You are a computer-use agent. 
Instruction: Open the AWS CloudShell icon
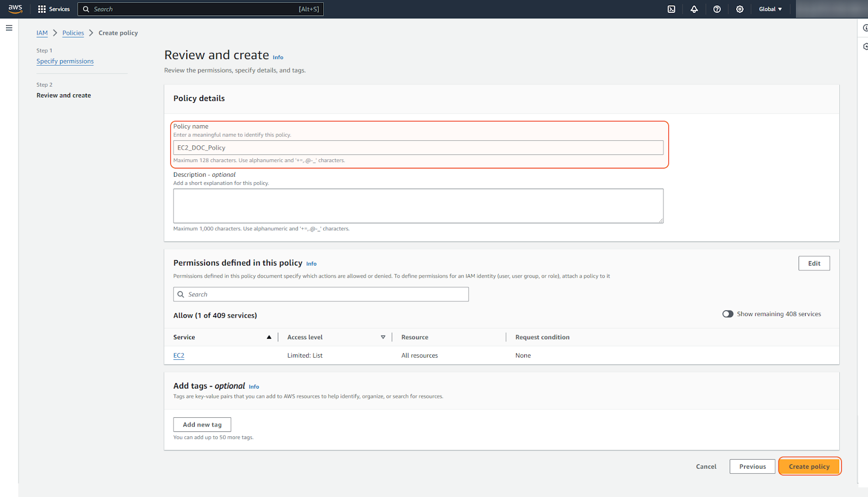point(671,9)
